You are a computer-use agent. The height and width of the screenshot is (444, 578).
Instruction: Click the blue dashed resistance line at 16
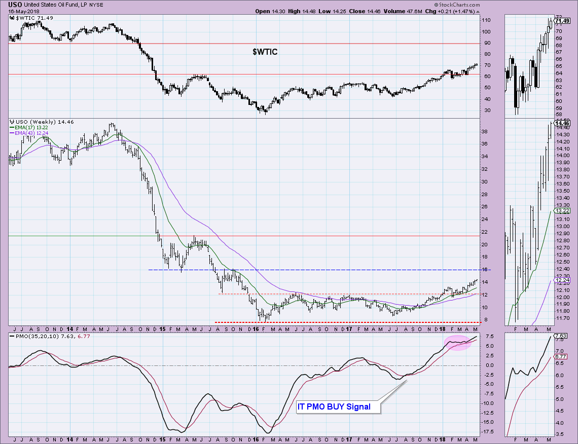click(x=319, y=270)
